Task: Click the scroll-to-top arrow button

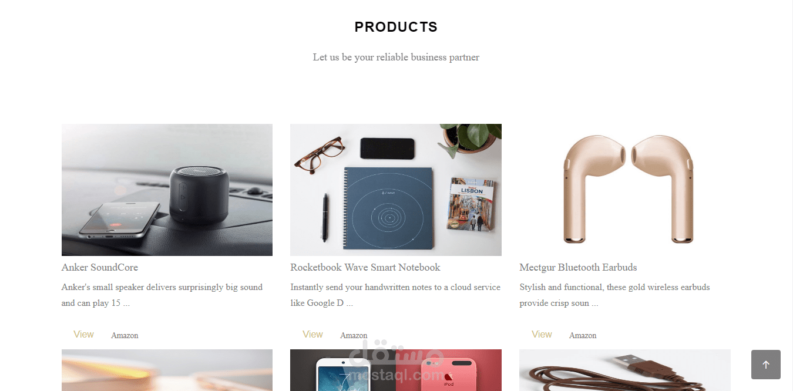Action: click(x=766, y=365)
